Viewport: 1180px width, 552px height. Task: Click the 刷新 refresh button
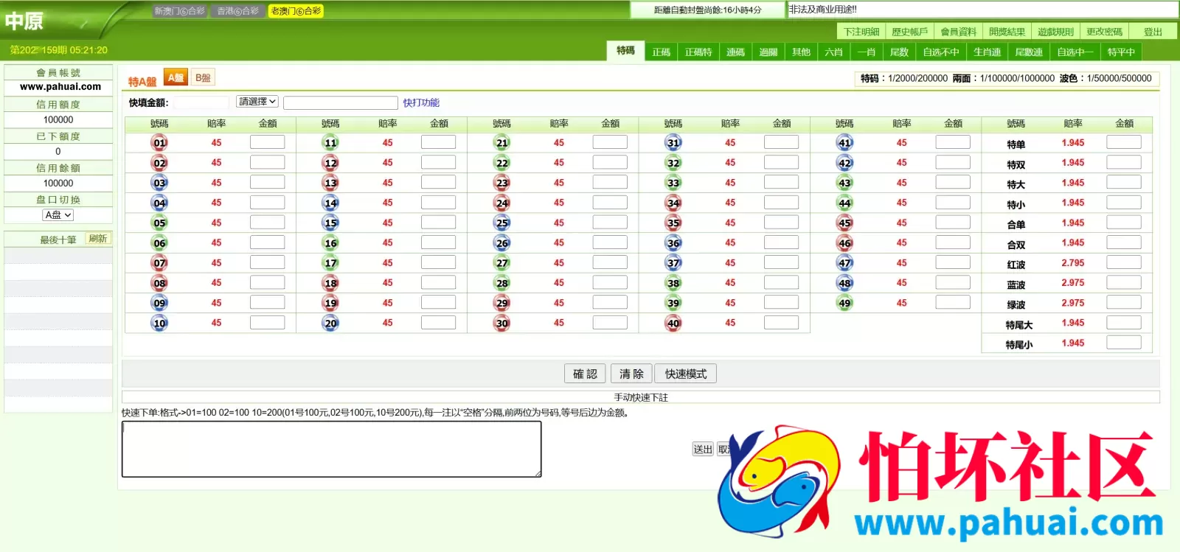click(97, 239)
